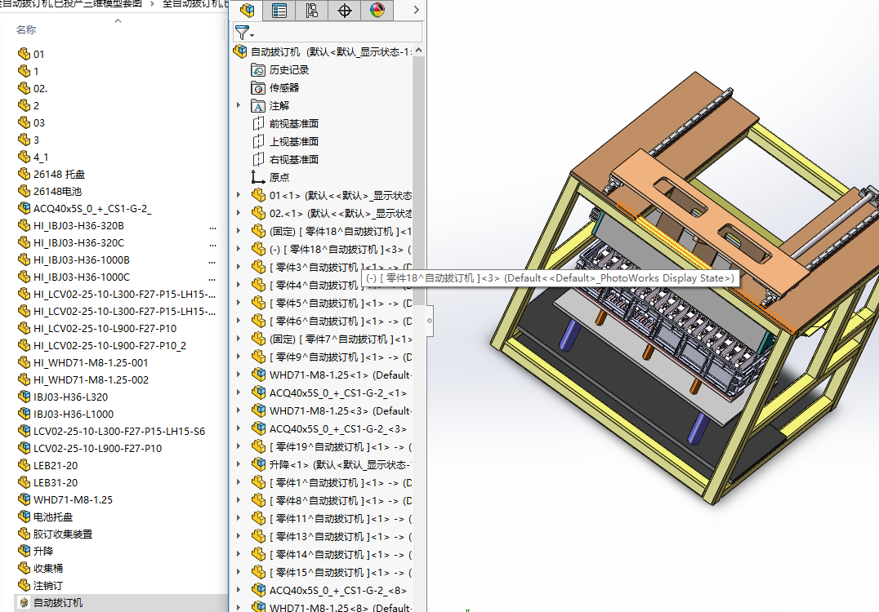Open the DimXpertManager crosshair tab

coord(344,10)
